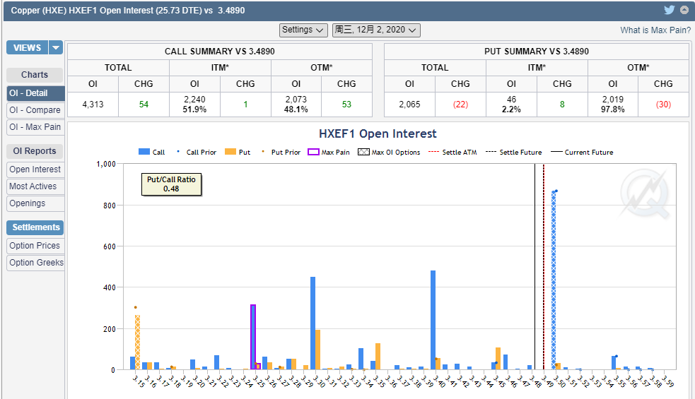Click the Max Pain bar at 3.25
This screenshot has height=399, width=695.
click(253, 337)
